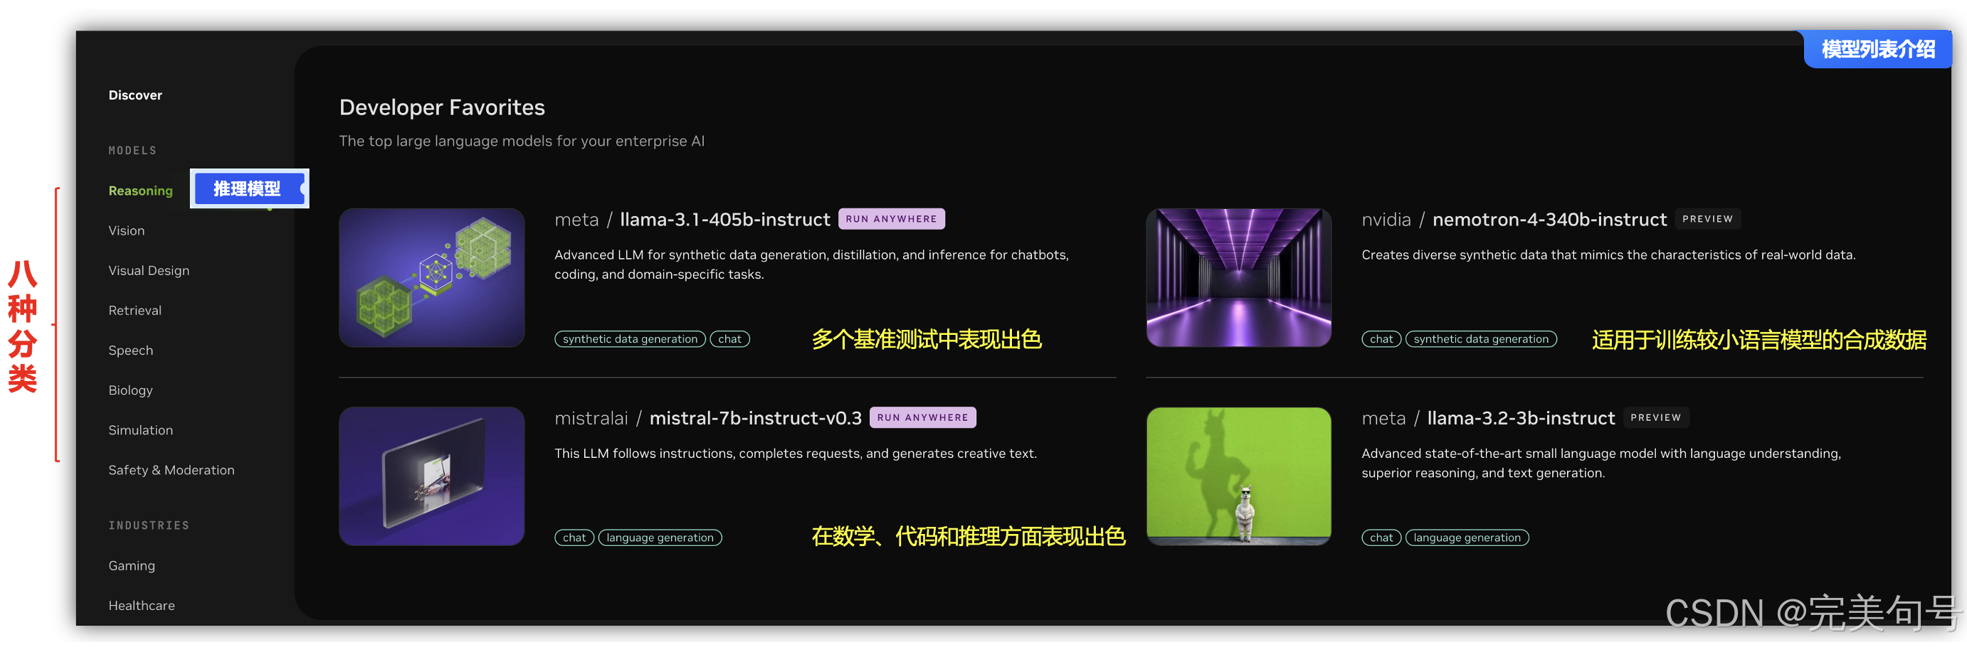The height and width of the screenshot is (647, 1967).
Task: Go to the Biology category
Action: pos(130,390)
